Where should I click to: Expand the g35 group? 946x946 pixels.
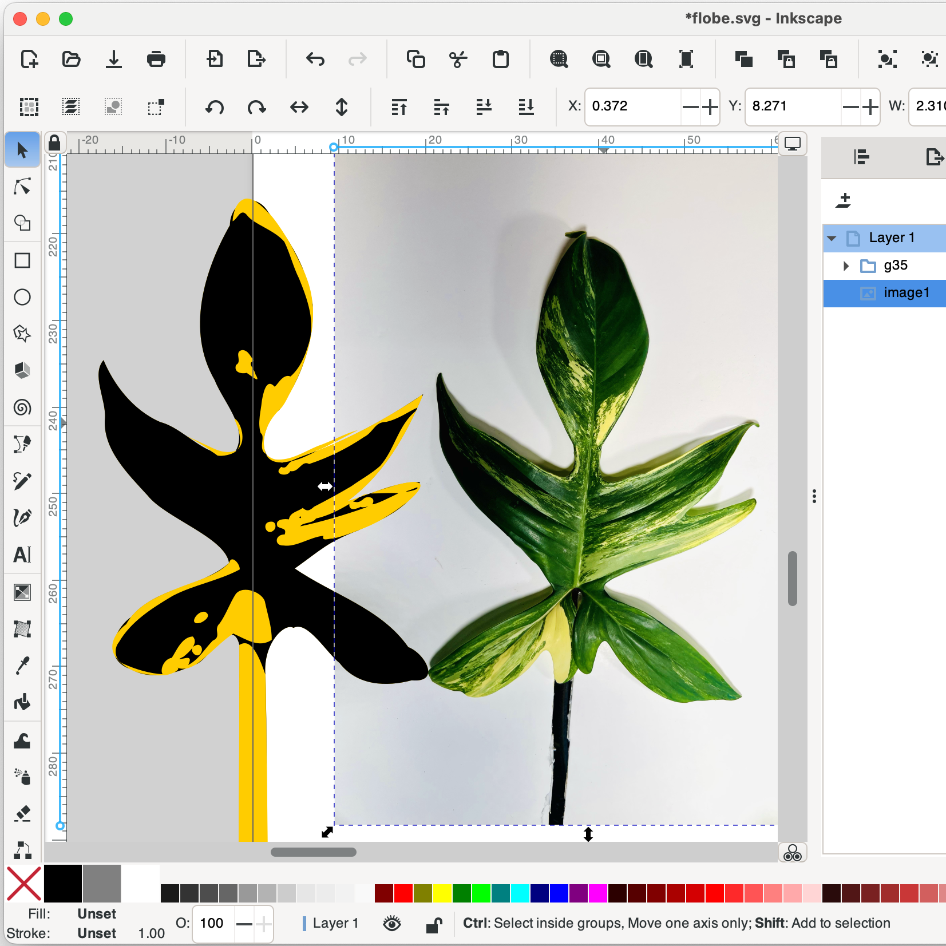pos(846,266)
